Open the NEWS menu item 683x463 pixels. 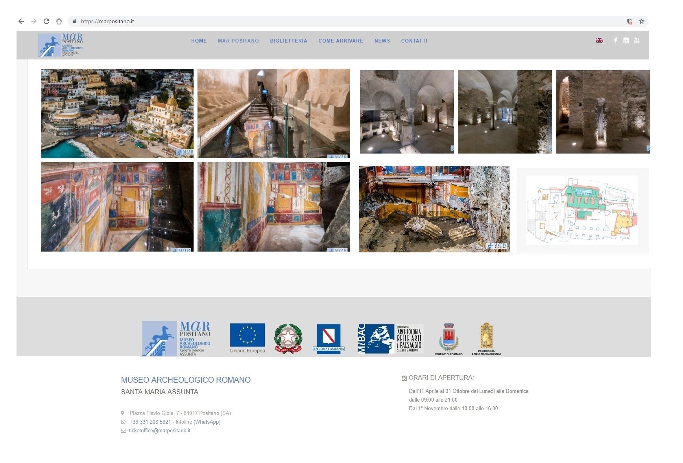coord(382,41)
